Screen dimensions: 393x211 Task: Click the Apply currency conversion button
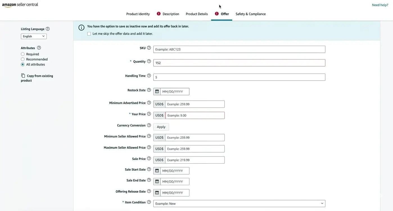[x=161, y=127]
